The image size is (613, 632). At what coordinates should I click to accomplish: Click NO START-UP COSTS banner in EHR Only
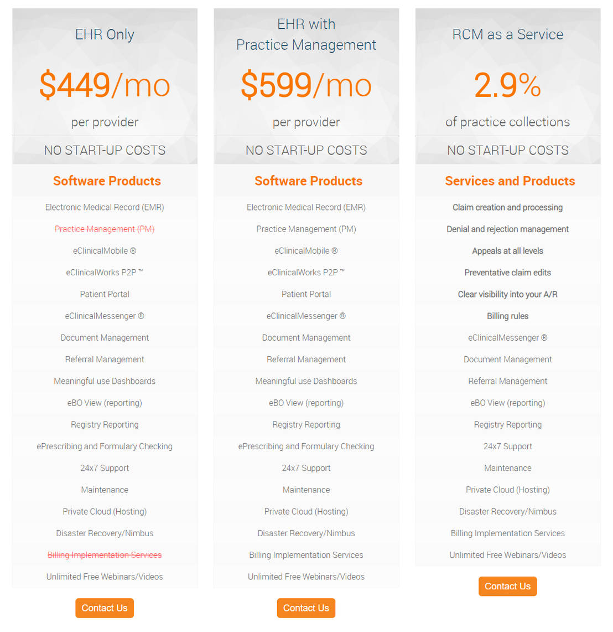coord(105,150)
